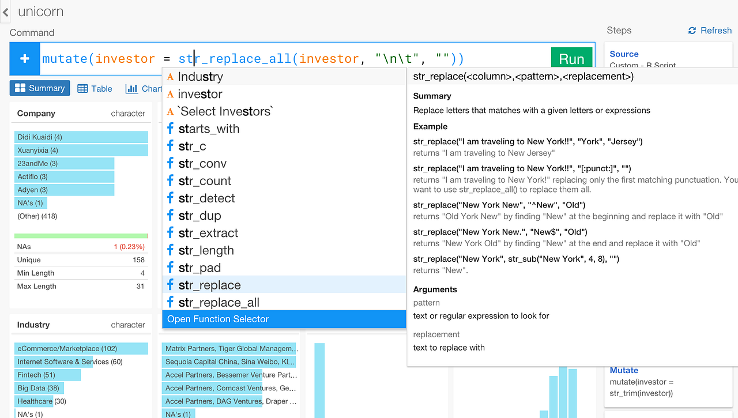This screenshot has width=738, height=418.
Task: Click the f icon beside str_detect
Action: point(171,198)
